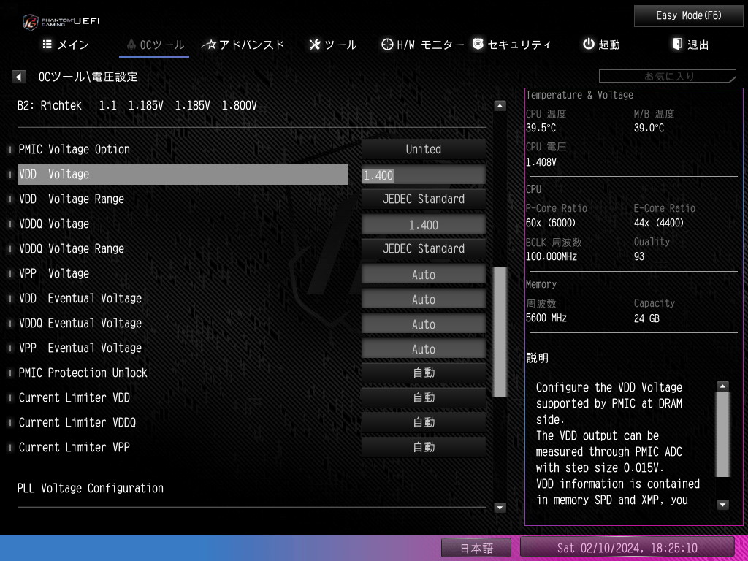Image resolution: width=748 pixels, height=561 pixels.
Task: Click the power icon of 起動 tab
Action: (x=589, y=44)
